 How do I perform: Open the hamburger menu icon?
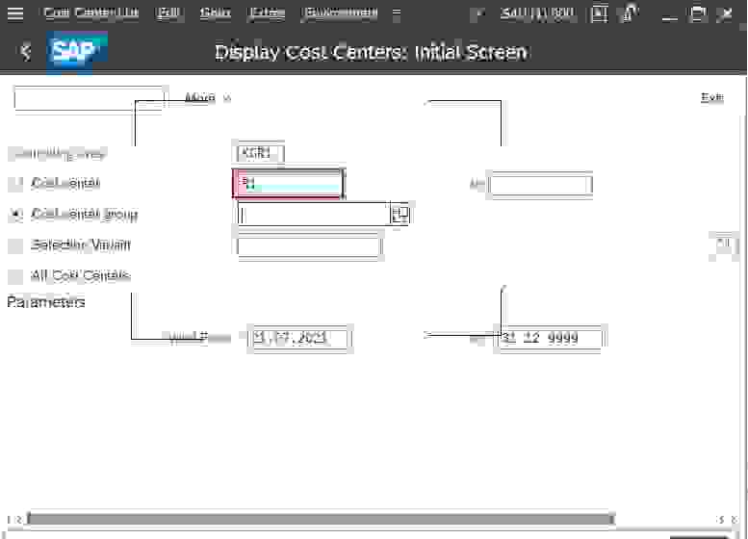pyautogui.click(x=15, y=13)
